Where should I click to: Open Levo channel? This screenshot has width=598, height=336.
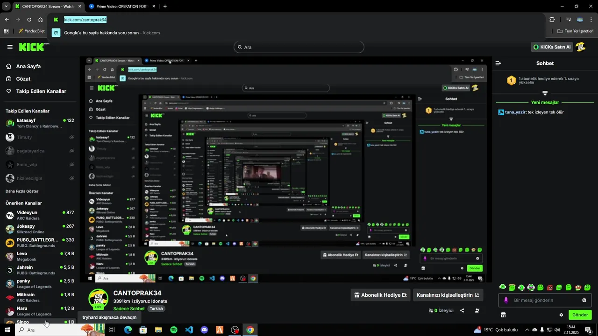40,256
